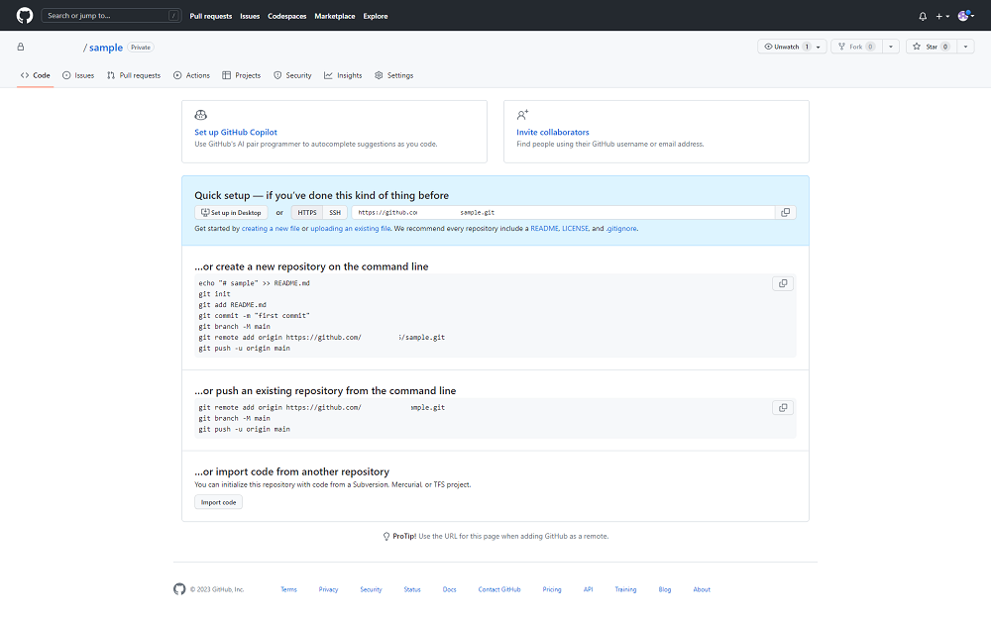Expand the plus create-new dropdown
The height and width of the screenshot is (621, 991).
(x=942, y=16)
